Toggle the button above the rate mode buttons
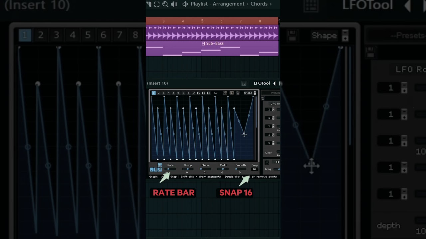Screen dimensions: 426x239 159,165
